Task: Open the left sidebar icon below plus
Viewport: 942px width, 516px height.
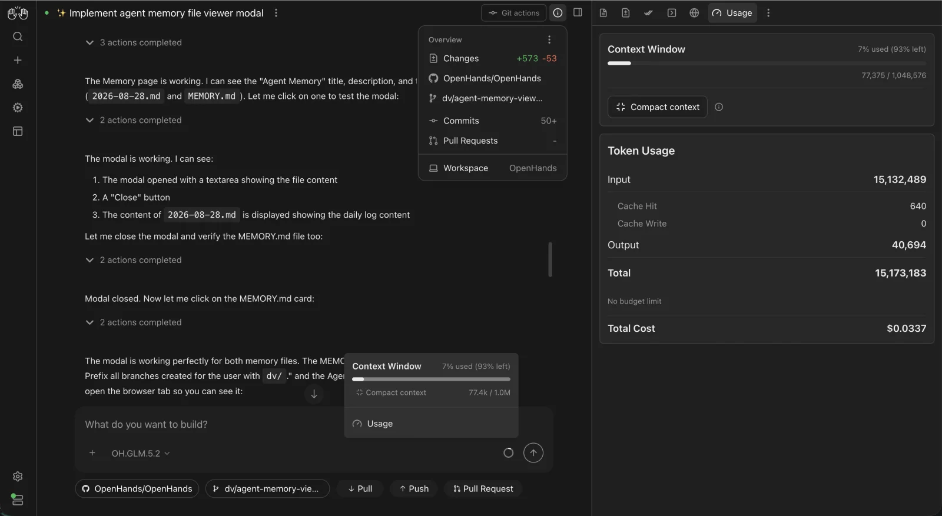Action: coord(18,84)
